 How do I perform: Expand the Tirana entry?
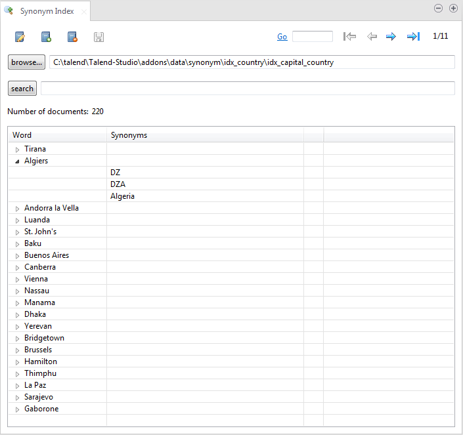[x=17, y=150]
